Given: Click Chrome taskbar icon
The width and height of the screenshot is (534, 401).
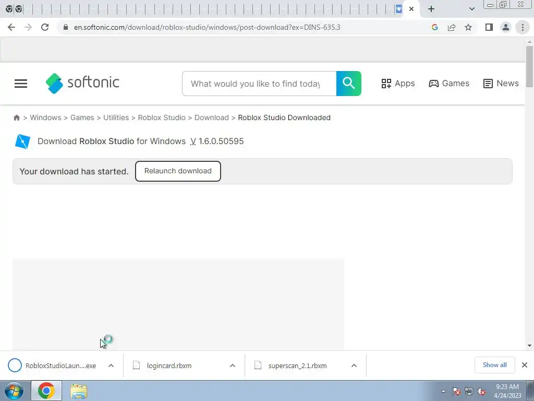Looking at the screenshot, I should click(46, 391).
